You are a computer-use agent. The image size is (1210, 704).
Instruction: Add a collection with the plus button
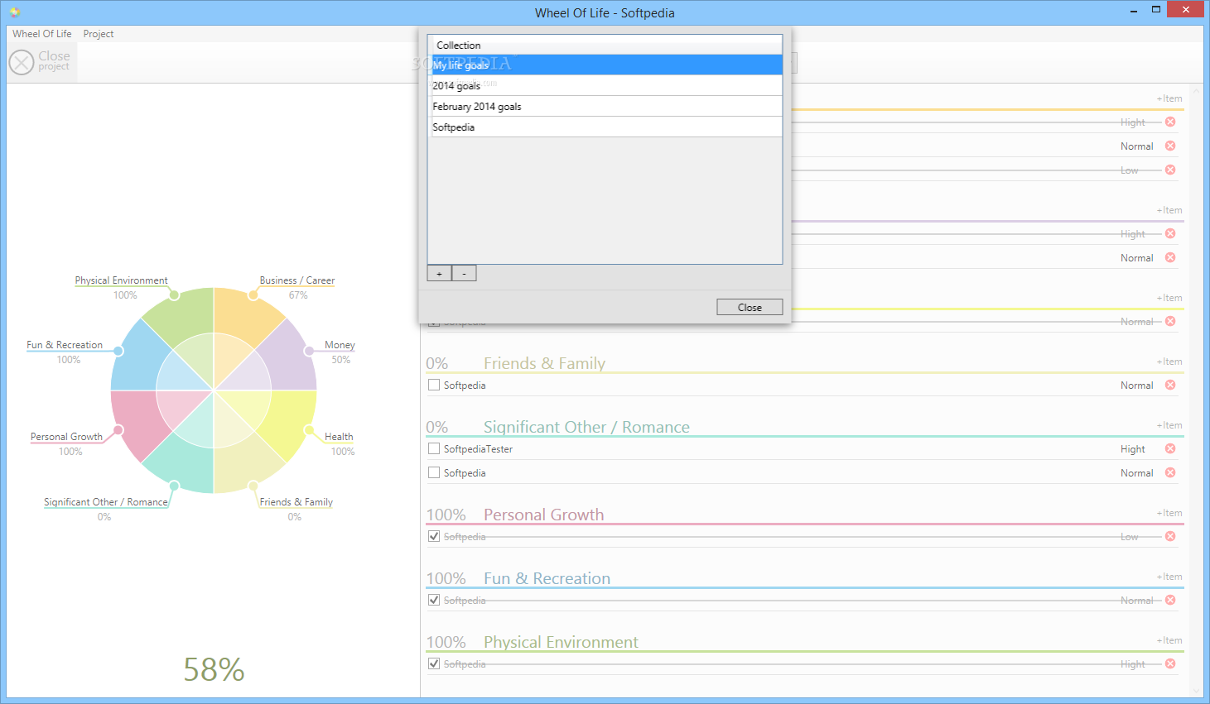pyautogui.click(x=439, y=273)
